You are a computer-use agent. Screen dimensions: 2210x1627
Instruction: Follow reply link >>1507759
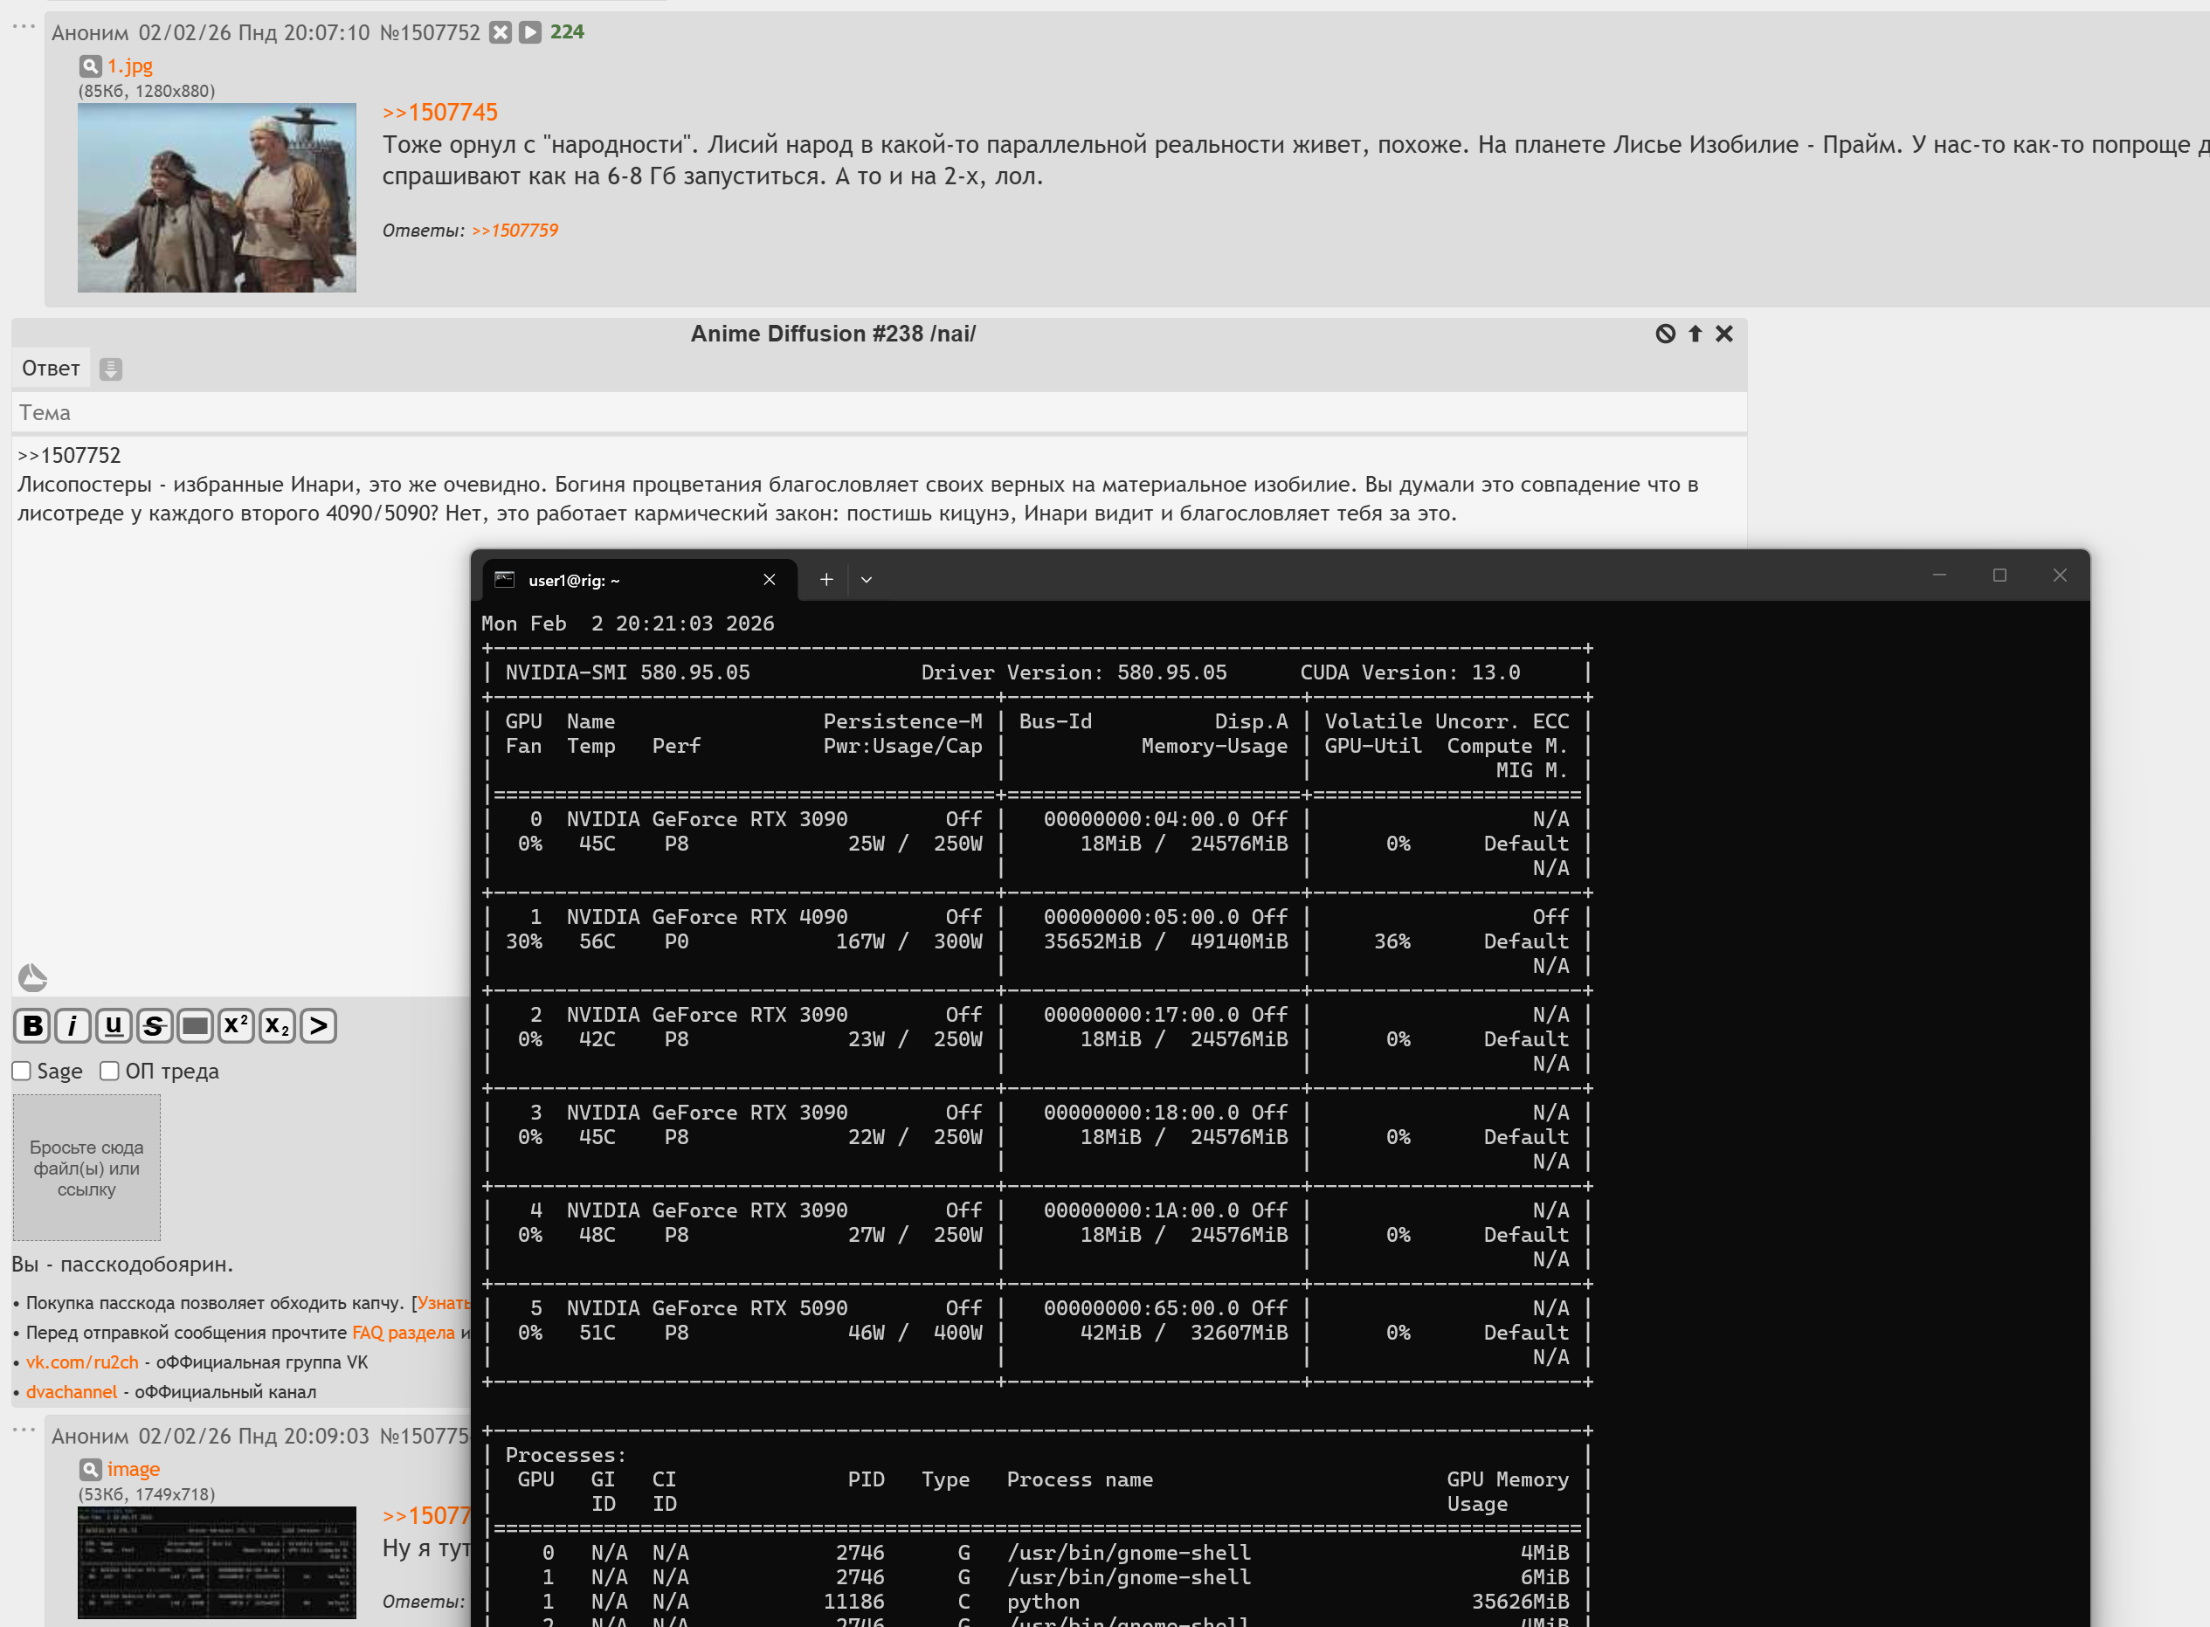(x=515, y=231)
